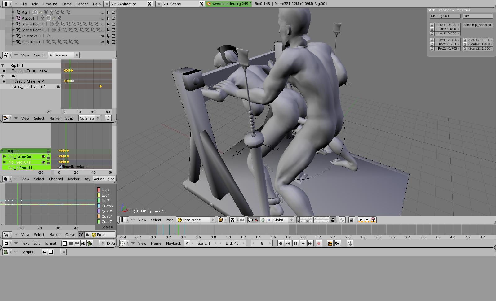Viewport: 496px width, 301px height.
Task: Click the Marker menu in NLA editor
Action: click(55, 118)
